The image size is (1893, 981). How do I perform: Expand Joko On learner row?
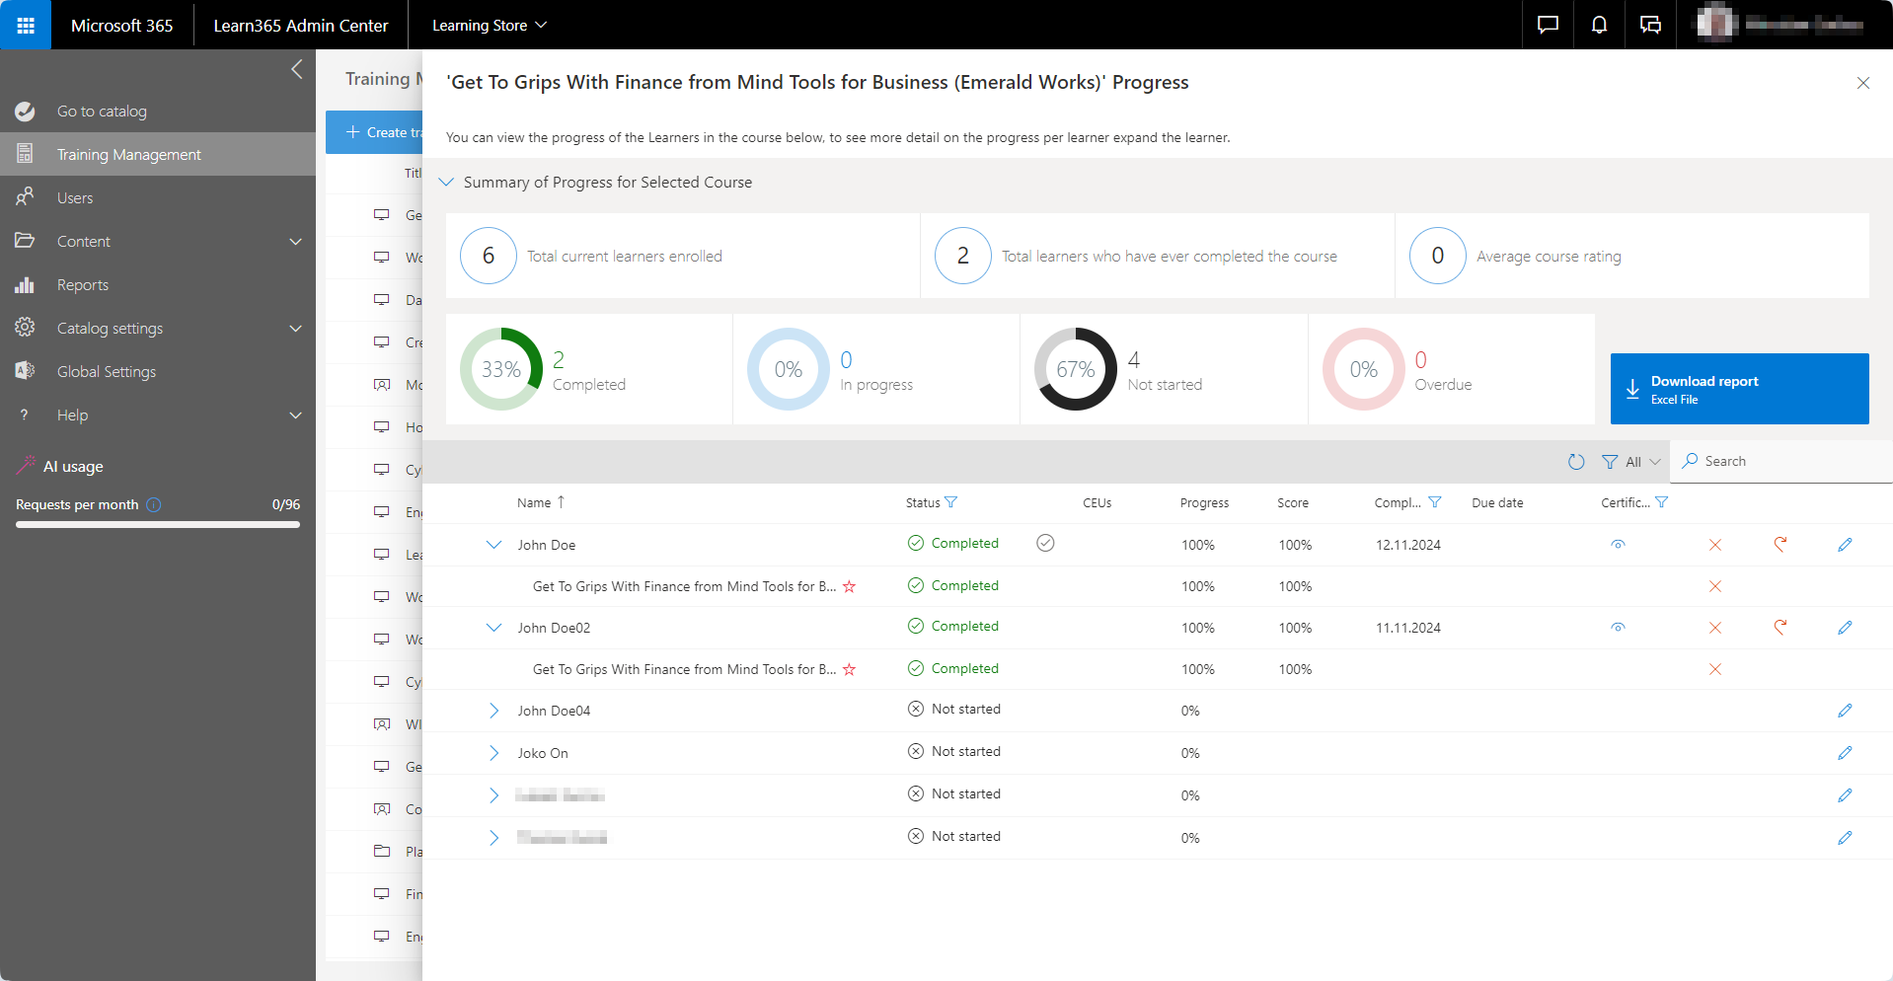pos(493,753)
